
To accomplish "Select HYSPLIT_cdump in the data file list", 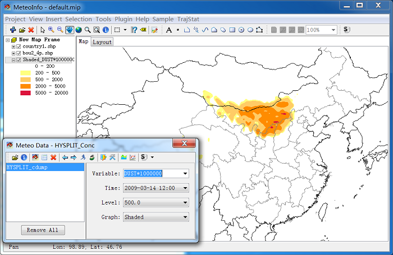I will click(45, 167).
